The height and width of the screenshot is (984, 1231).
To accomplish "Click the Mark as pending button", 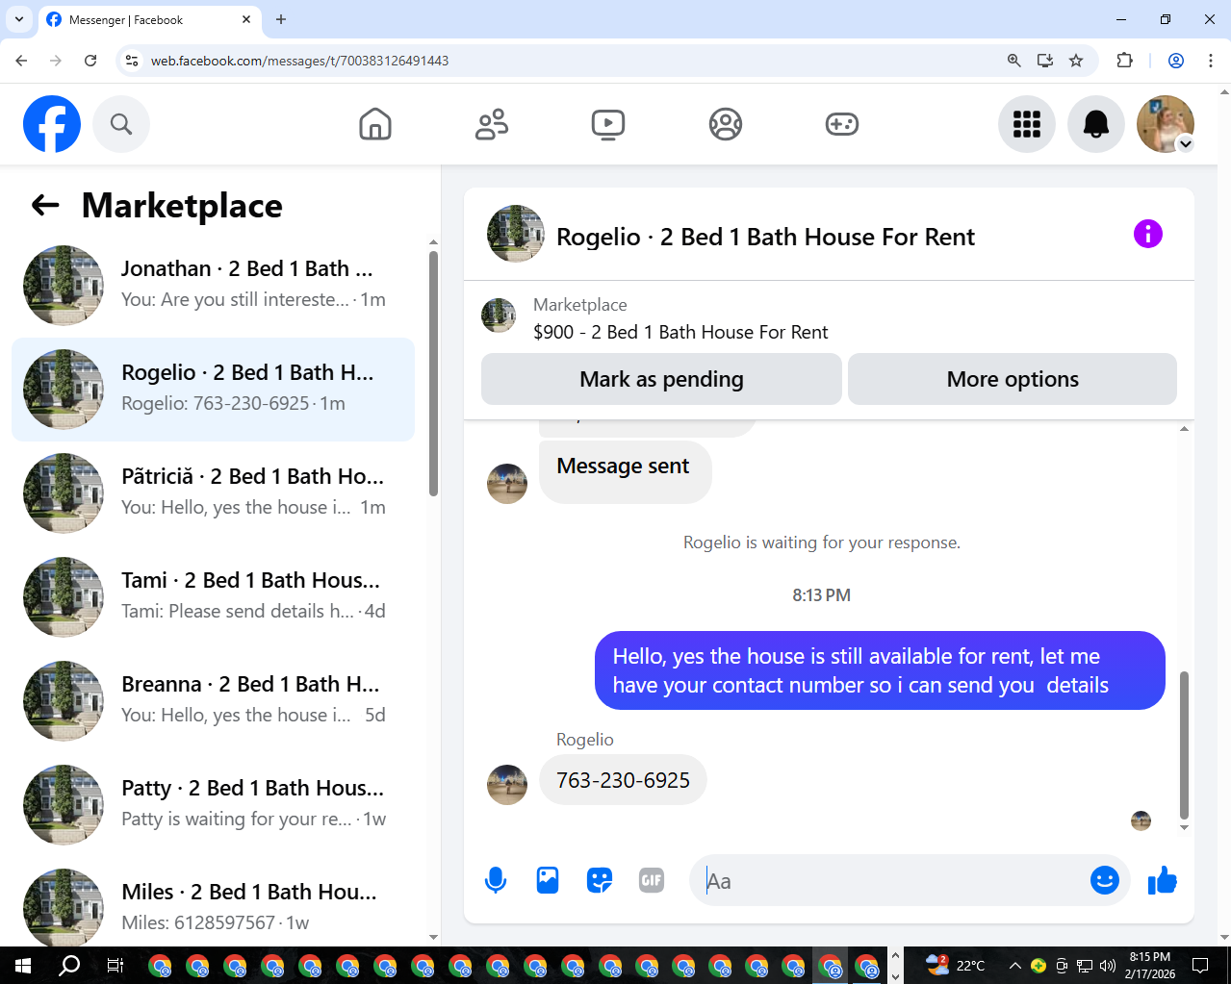I will [661, 379].
